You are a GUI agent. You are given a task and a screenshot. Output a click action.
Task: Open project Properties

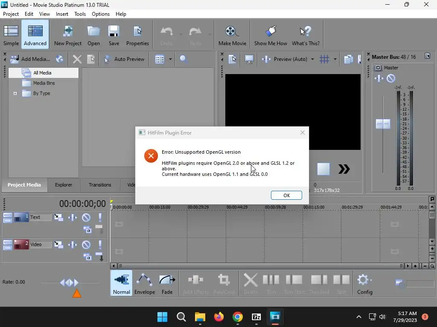137,35
